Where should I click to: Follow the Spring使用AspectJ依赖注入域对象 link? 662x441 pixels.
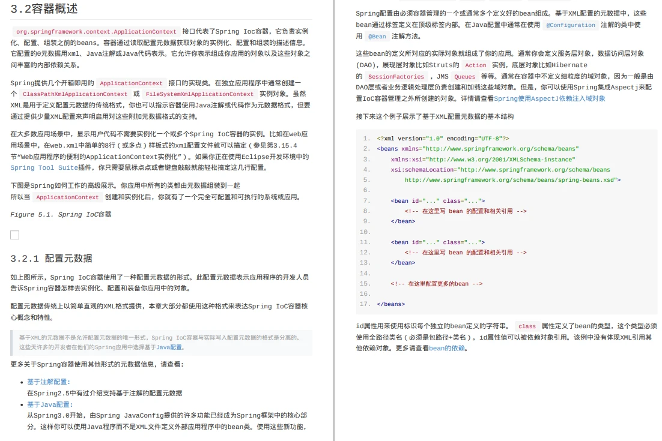(549, 98)
